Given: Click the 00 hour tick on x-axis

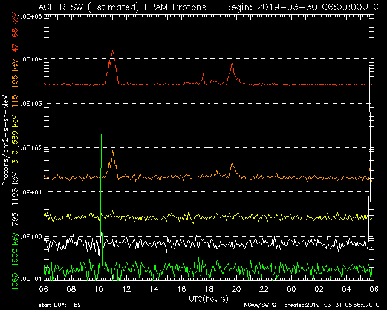Looking at the screenshot, I should tap(291, 289).
